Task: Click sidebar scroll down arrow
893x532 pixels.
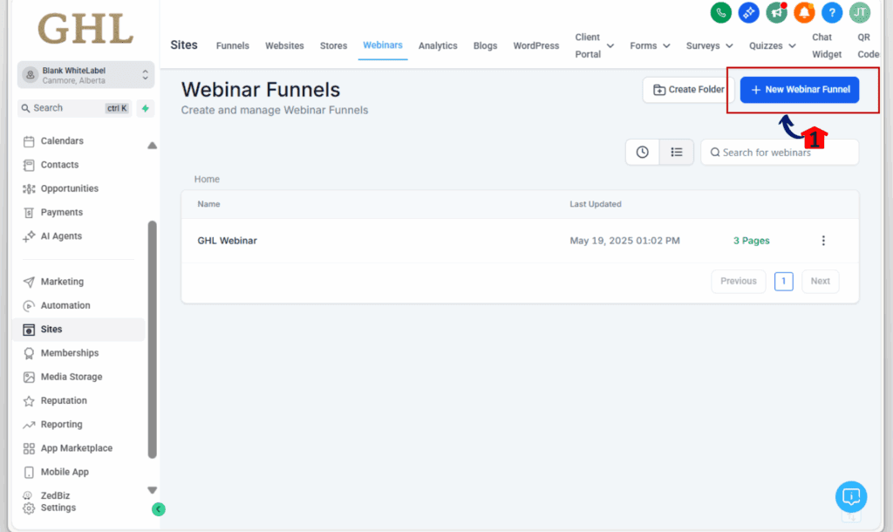Action: point(152,490)
